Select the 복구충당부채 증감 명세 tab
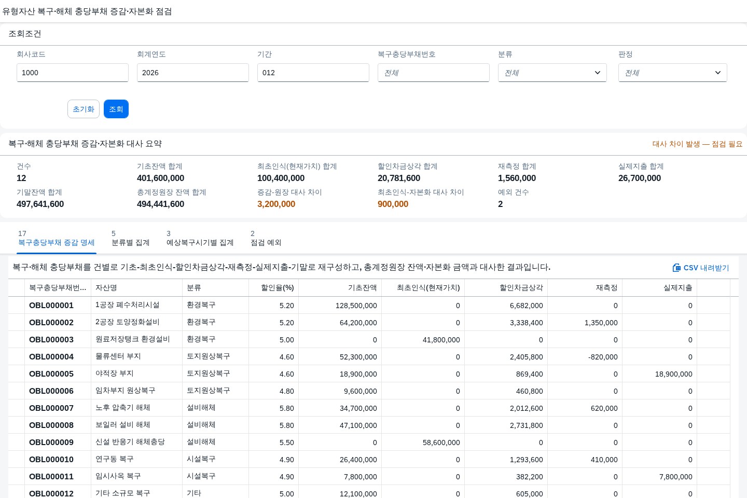Image resolution: width=747 pixels, height=498 pixels. click(57, 238)
